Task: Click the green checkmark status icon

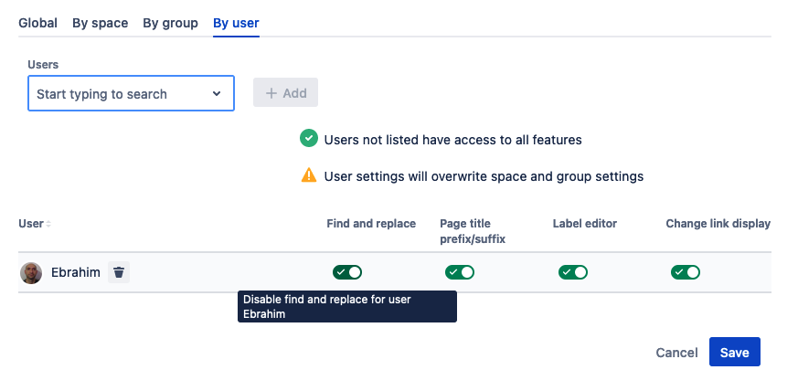Action: (308, 140)
